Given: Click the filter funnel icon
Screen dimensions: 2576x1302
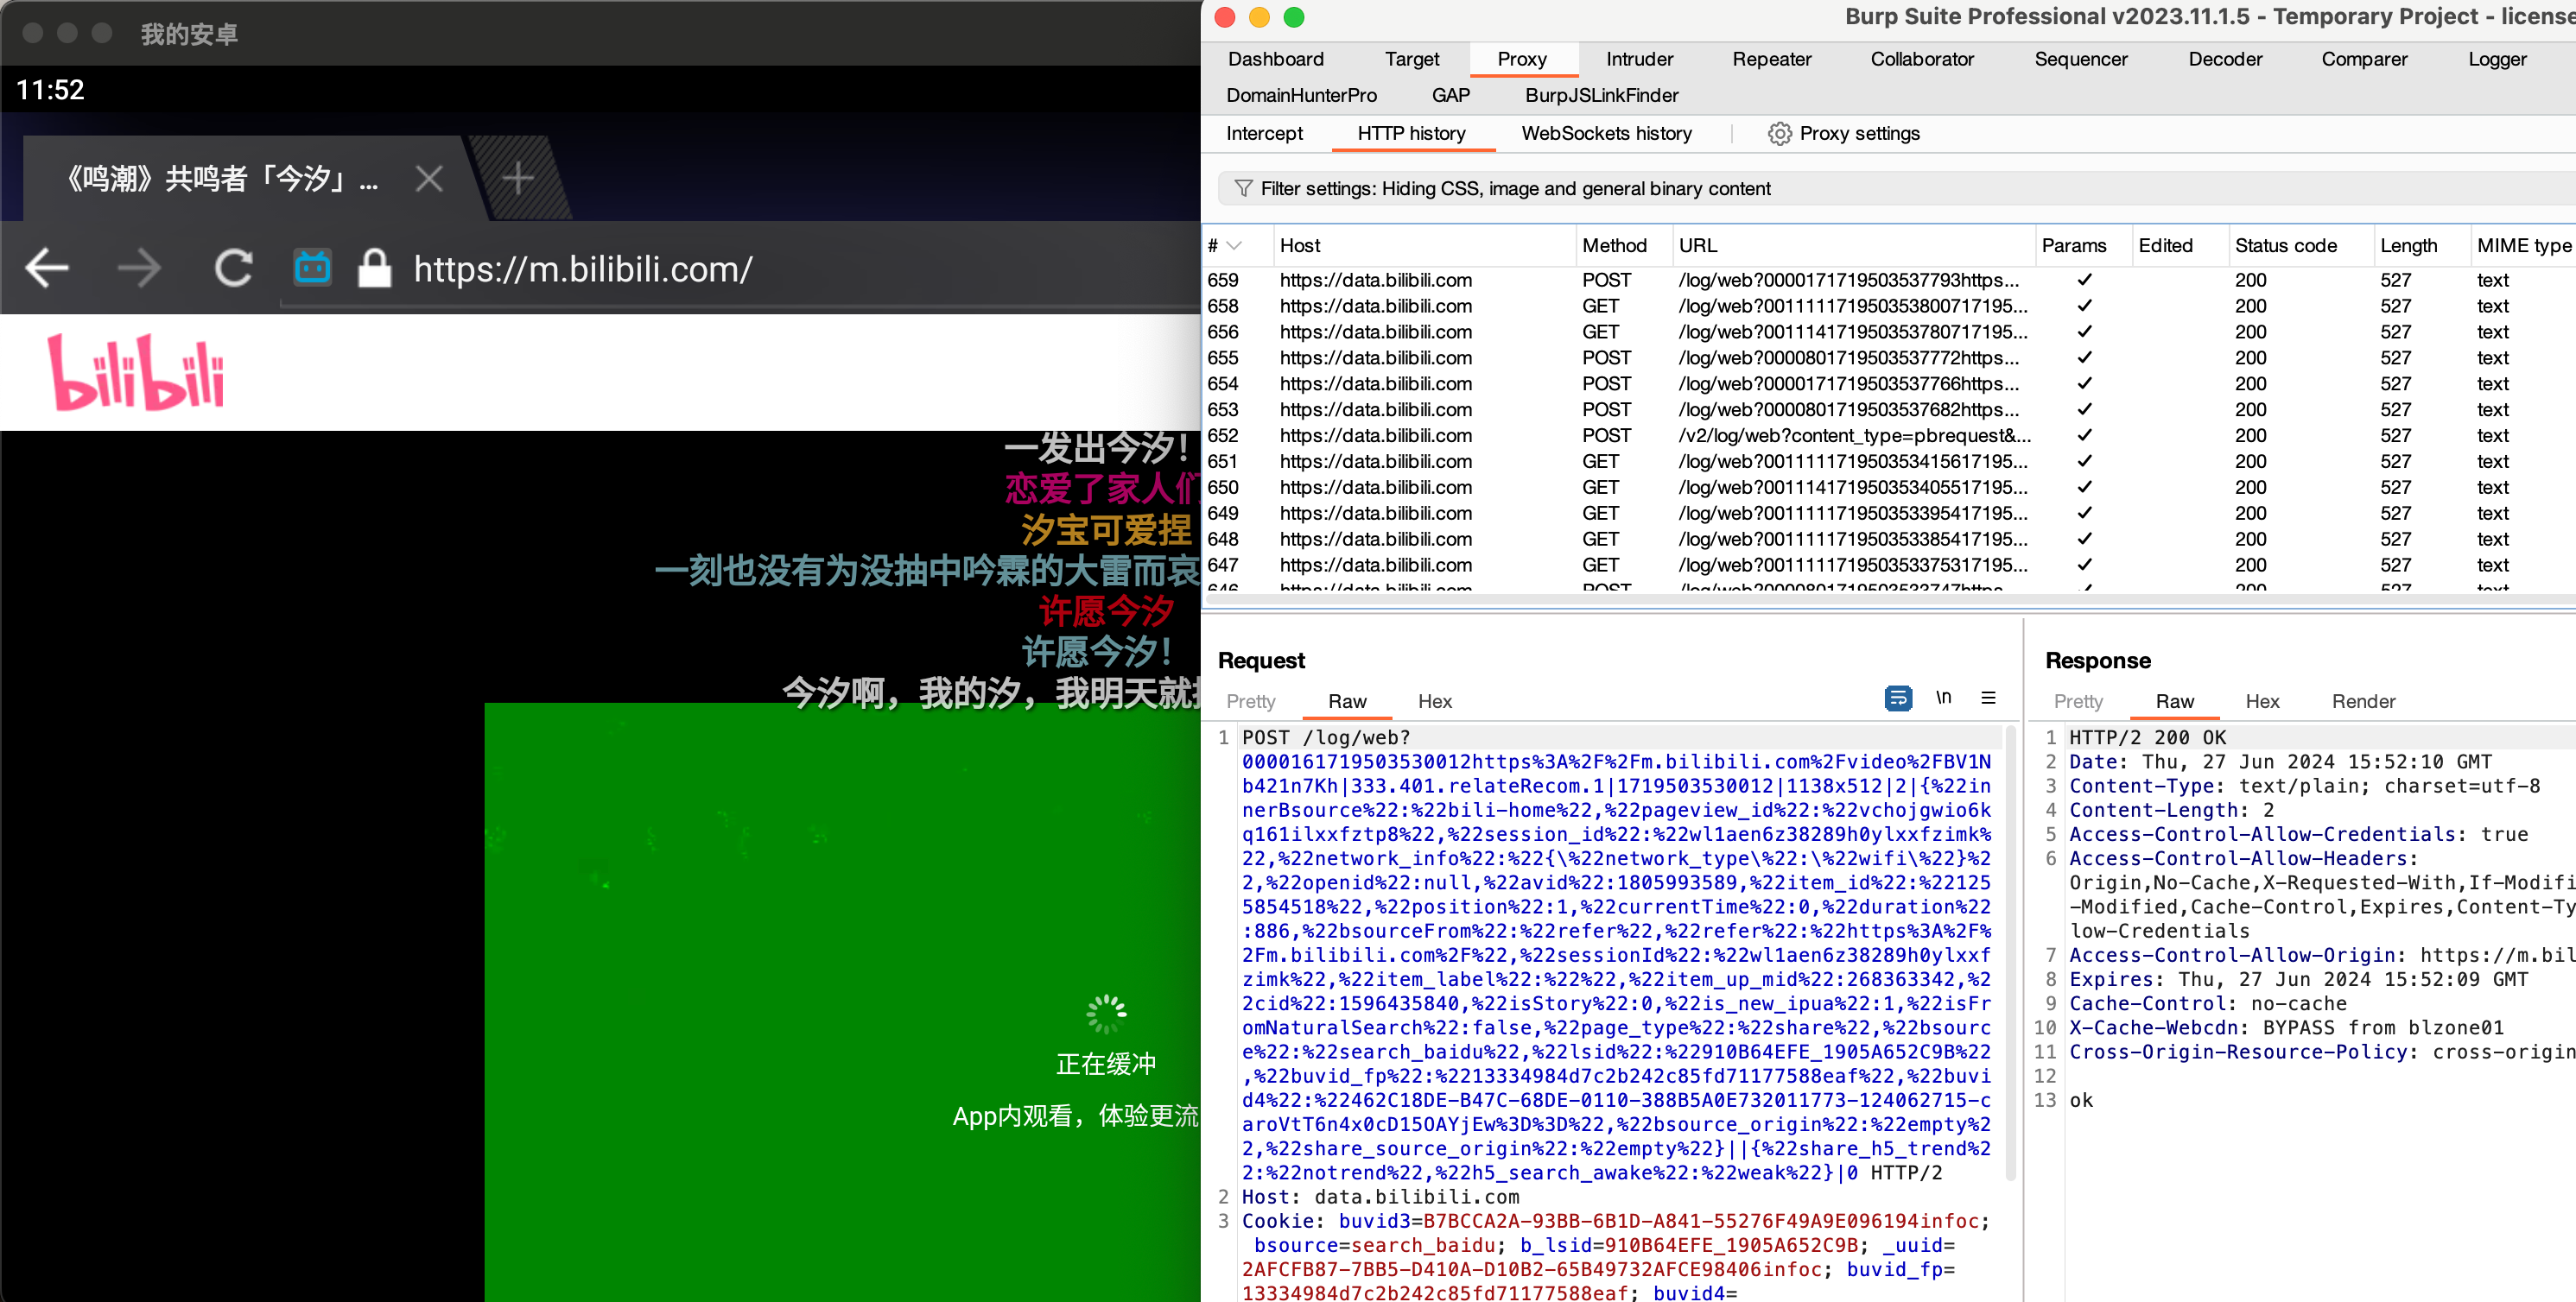Looking at the screenshot, I should coord(1243,189).
